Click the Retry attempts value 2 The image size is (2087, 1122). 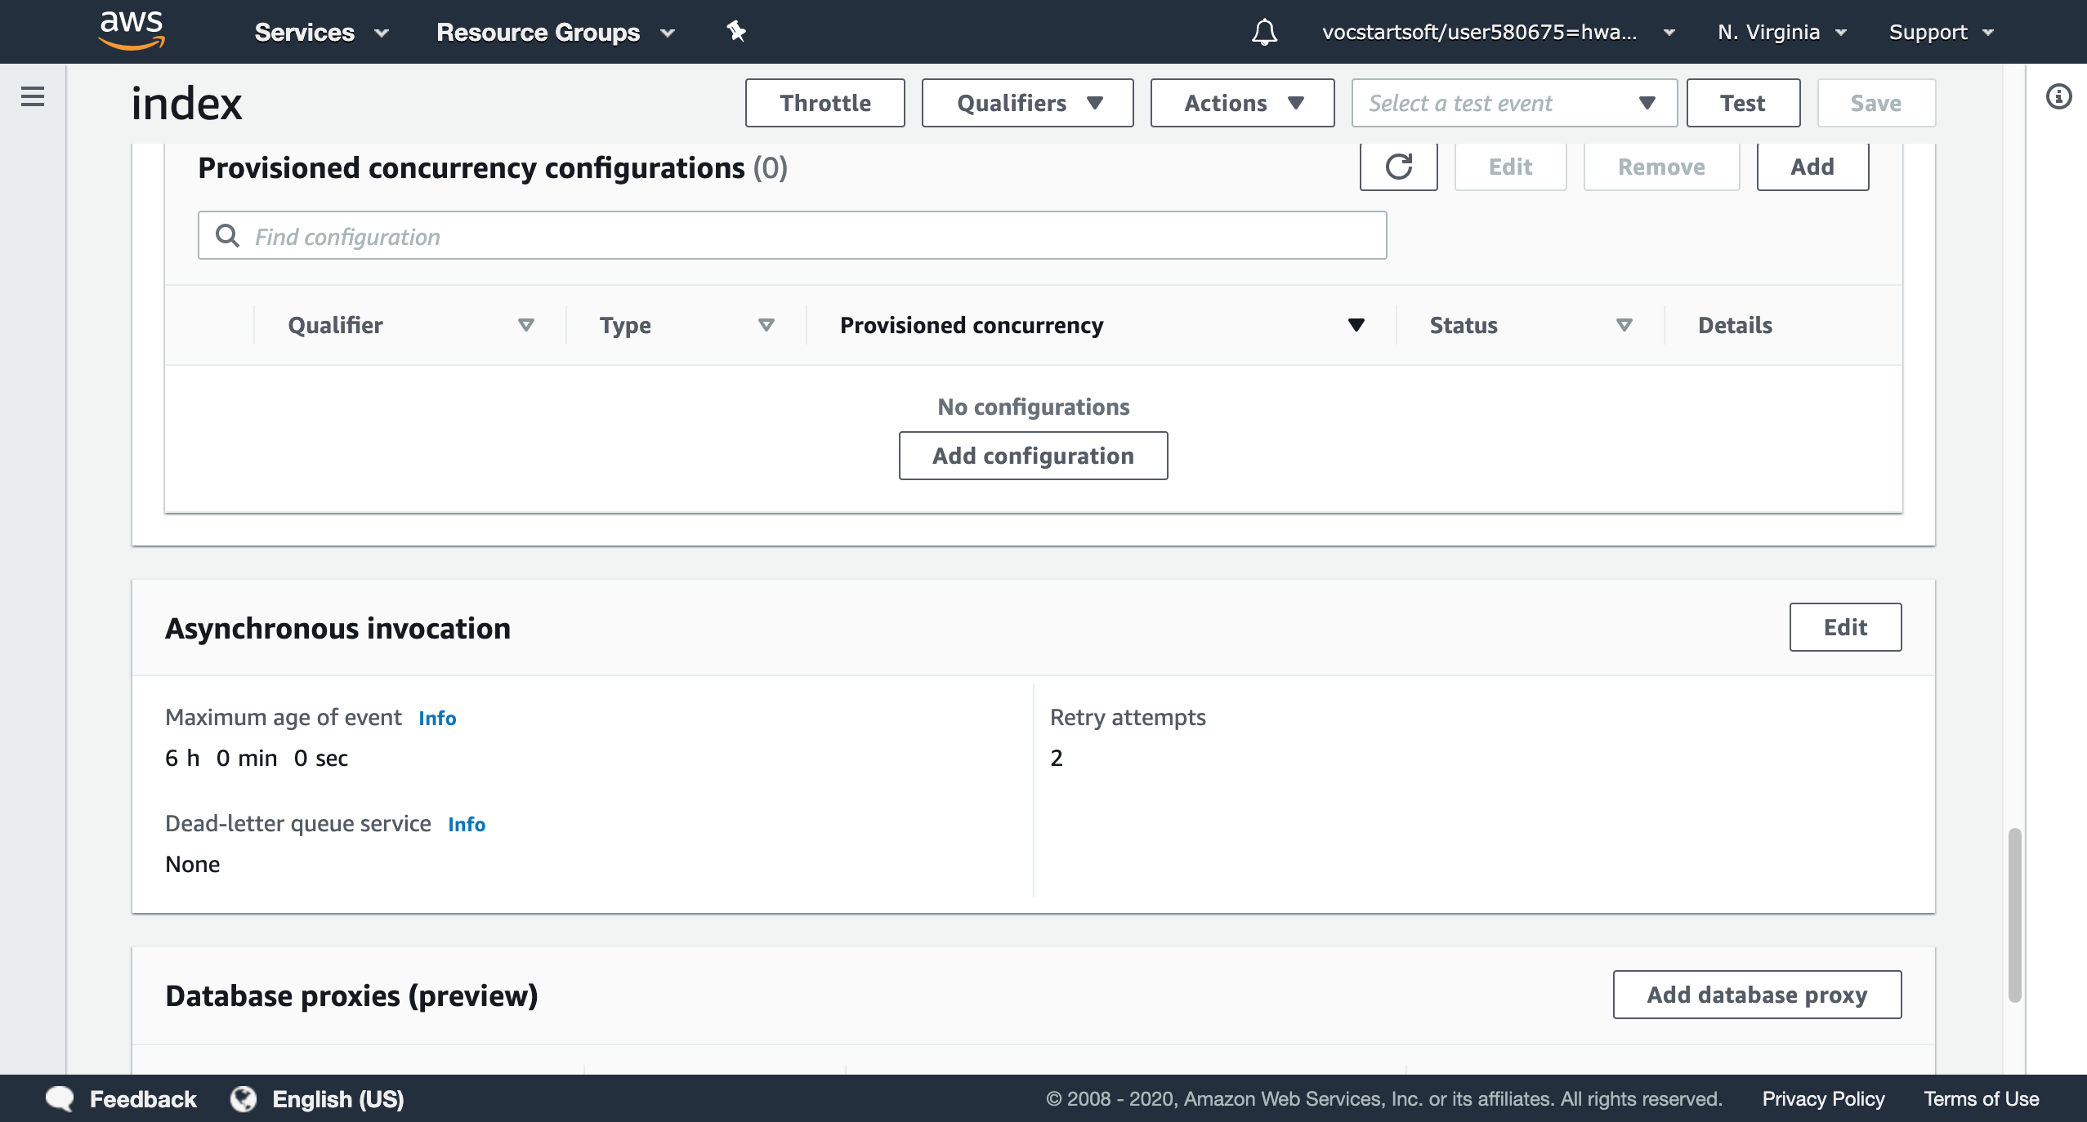point(1057,758)
